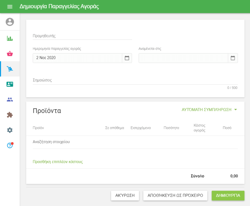Click the user account avatar icon
Screen dimensions: 250x206
pyautogui.click(x=10, y=22)
